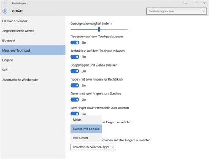Minimize the Einstellungen window
This screenshot has width=209, height=159.
click(186, 3)
